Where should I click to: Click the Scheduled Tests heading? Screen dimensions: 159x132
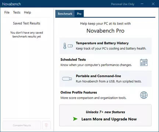(73, 59)
